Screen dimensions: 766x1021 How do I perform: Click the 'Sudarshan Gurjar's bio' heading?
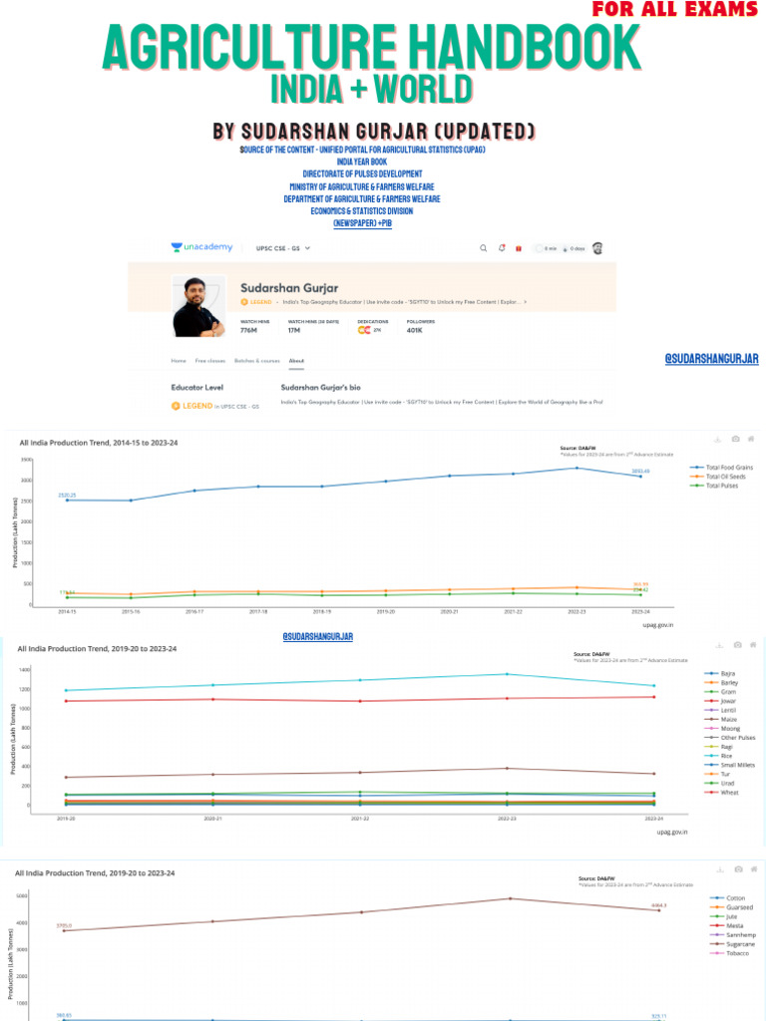pyautogui.click(x=320, y=388)
